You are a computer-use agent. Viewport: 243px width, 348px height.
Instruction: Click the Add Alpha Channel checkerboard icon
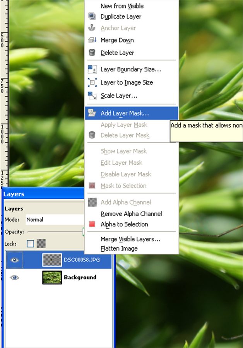(x=92, y=202)
